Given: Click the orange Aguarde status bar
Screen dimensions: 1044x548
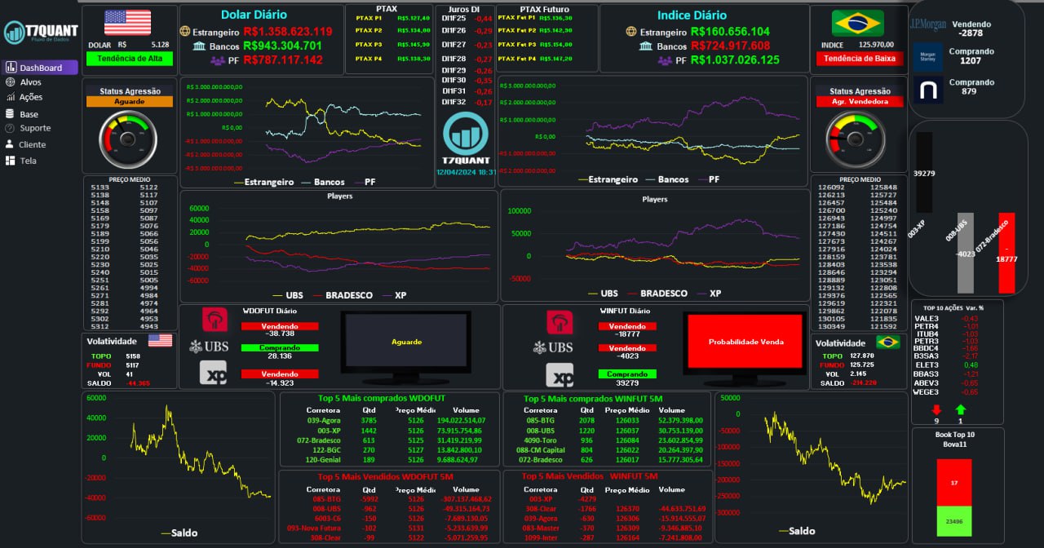Looking at the screenshot, I should coord(129,102).
